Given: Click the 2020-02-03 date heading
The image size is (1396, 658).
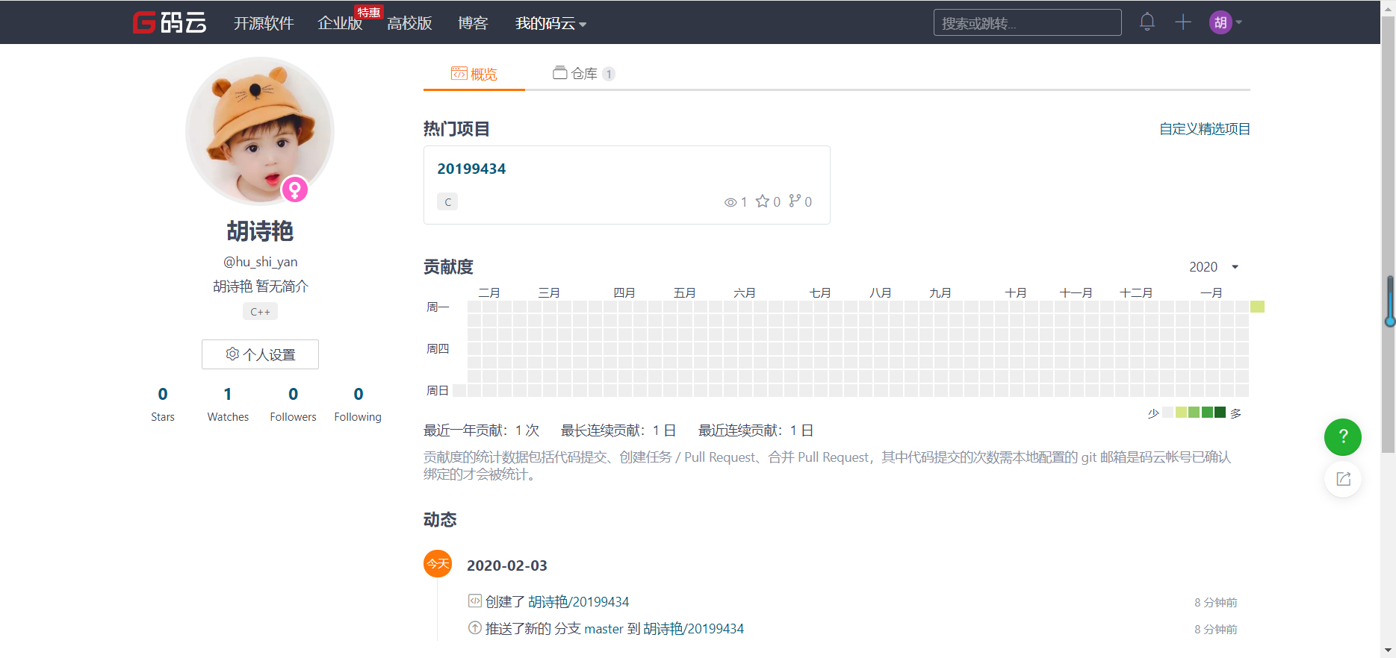Looking at the screenshot, I should pos(507,565).
